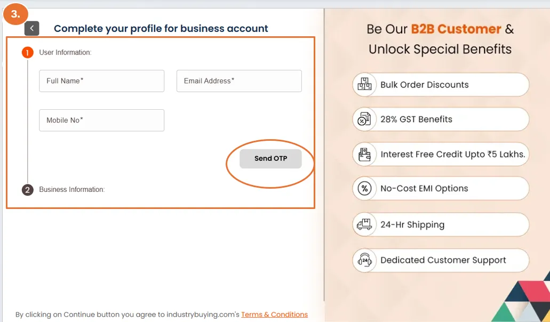Click the 24-Hr Shipping truck icon
The image size is (550, 322).
coord(365,224)
